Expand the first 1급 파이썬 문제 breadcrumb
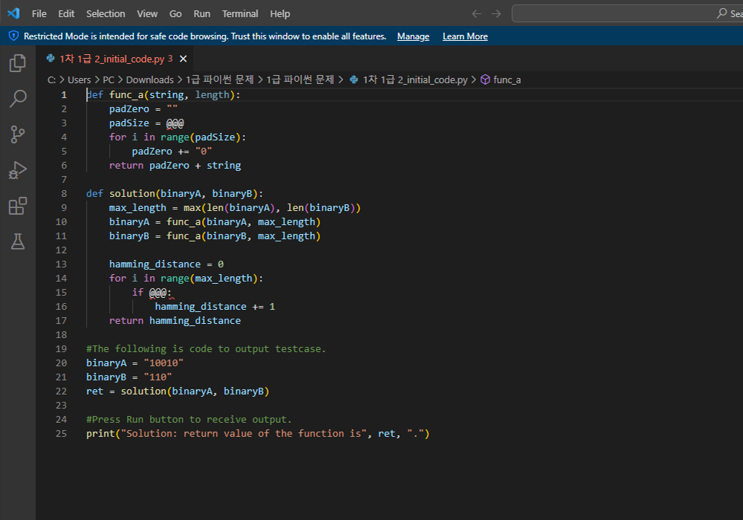The height and width of the screenshot is (520, 743). 220,79
